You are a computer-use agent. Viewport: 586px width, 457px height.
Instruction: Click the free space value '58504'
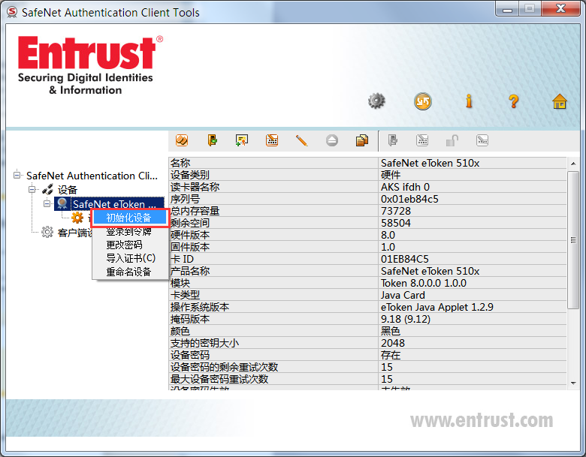point(396,224)
